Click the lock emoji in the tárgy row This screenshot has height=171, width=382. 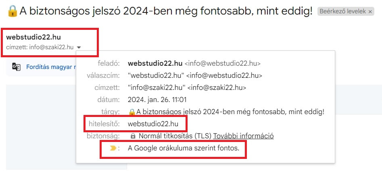(x=132, y=112)
